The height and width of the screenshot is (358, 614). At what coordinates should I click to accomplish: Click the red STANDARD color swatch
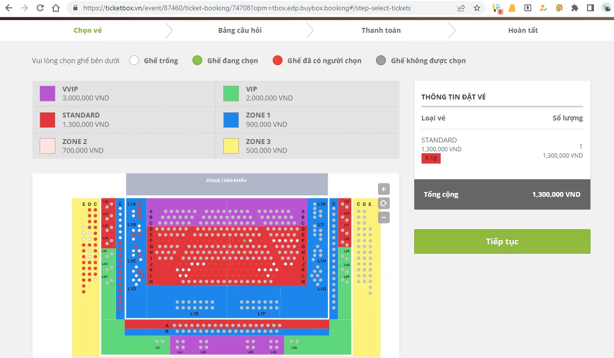[x=47, y=119]
